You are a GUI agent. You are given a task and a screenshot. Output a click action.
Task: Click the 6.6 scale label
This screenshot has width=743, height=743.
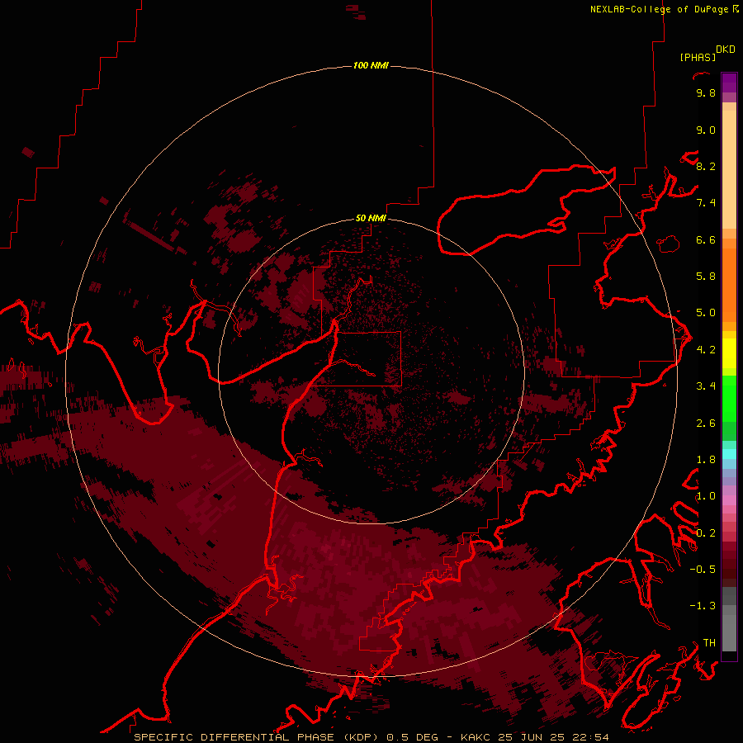point(706,239)
